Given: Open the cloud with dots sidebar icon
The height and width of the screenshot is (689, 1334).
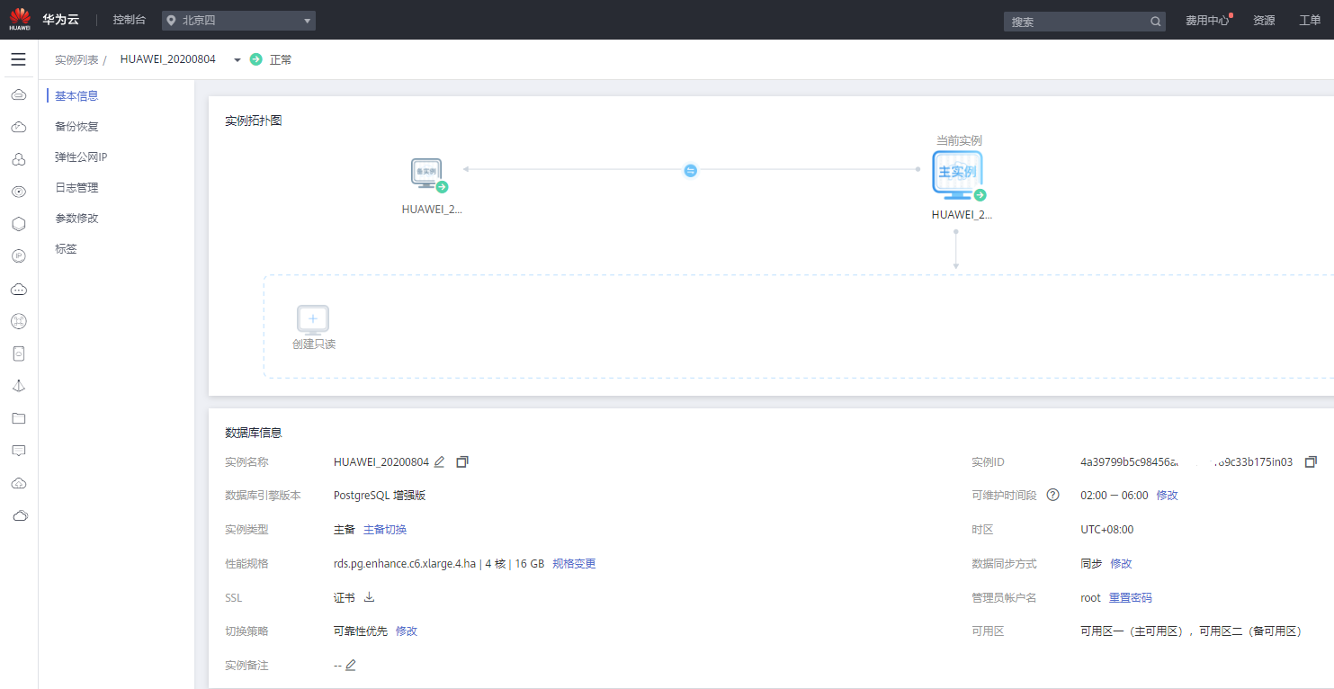Looking at the screenshot, I should click(x=18, y=289).
